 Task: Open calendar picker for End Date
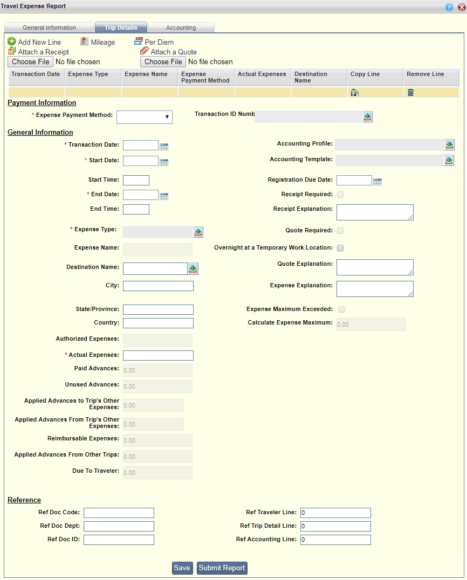[x=164, y=196]
